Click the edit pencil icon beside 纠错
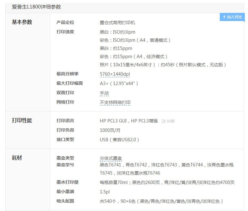This screenshot has width=248, height=211. coord(164,121)
